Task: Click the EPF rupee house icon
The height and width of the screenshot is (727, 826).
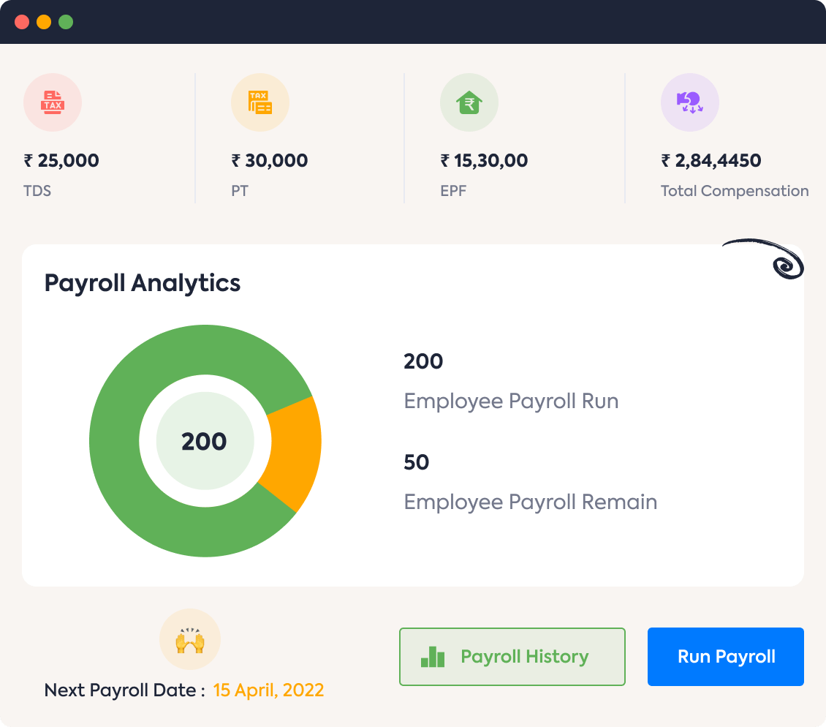Action: (469, 102)
